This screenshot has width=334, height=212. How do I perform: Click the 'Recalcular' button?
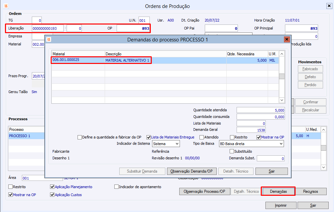click(x=310, y=110)
